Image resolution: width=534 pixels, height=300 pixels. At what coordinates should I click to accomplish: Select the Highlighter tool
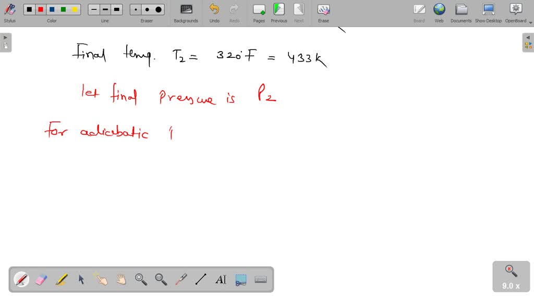click(62, 280)
